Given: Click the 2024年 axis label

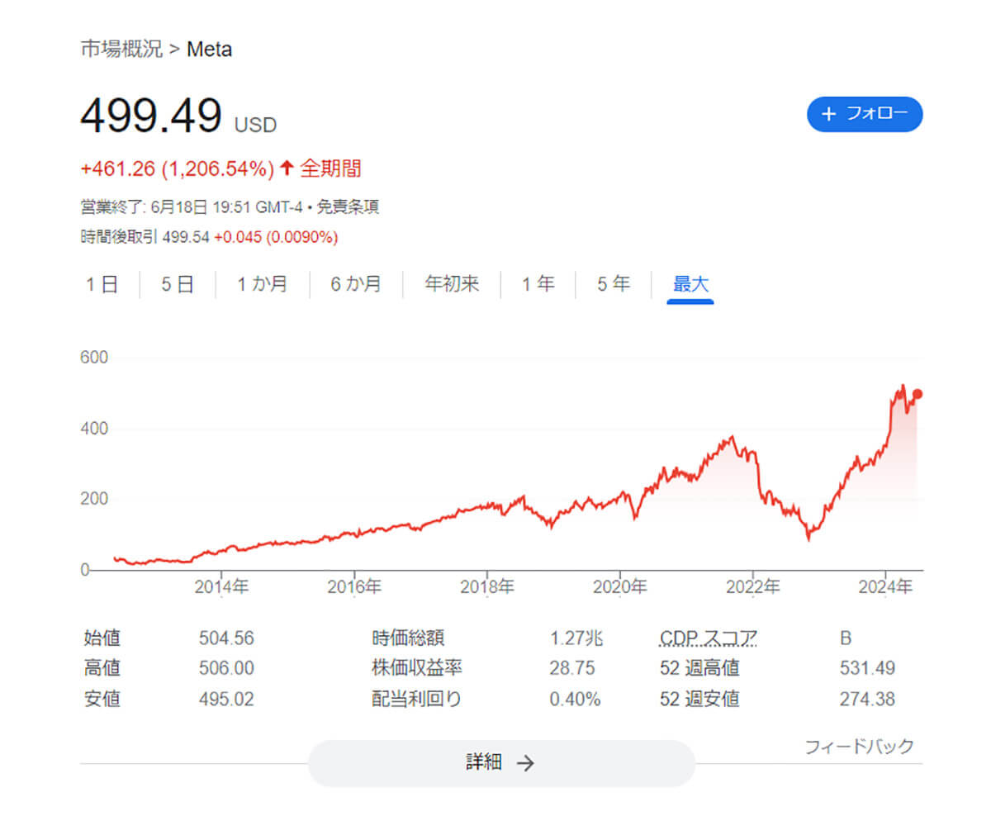Looking at the screenshot, I should tap(885, 587).
